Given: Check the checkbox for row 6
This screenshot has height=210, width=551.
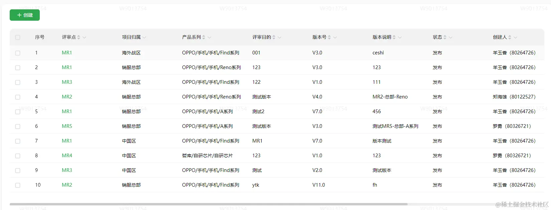Looking at the screenshot, I should (18, 127).
